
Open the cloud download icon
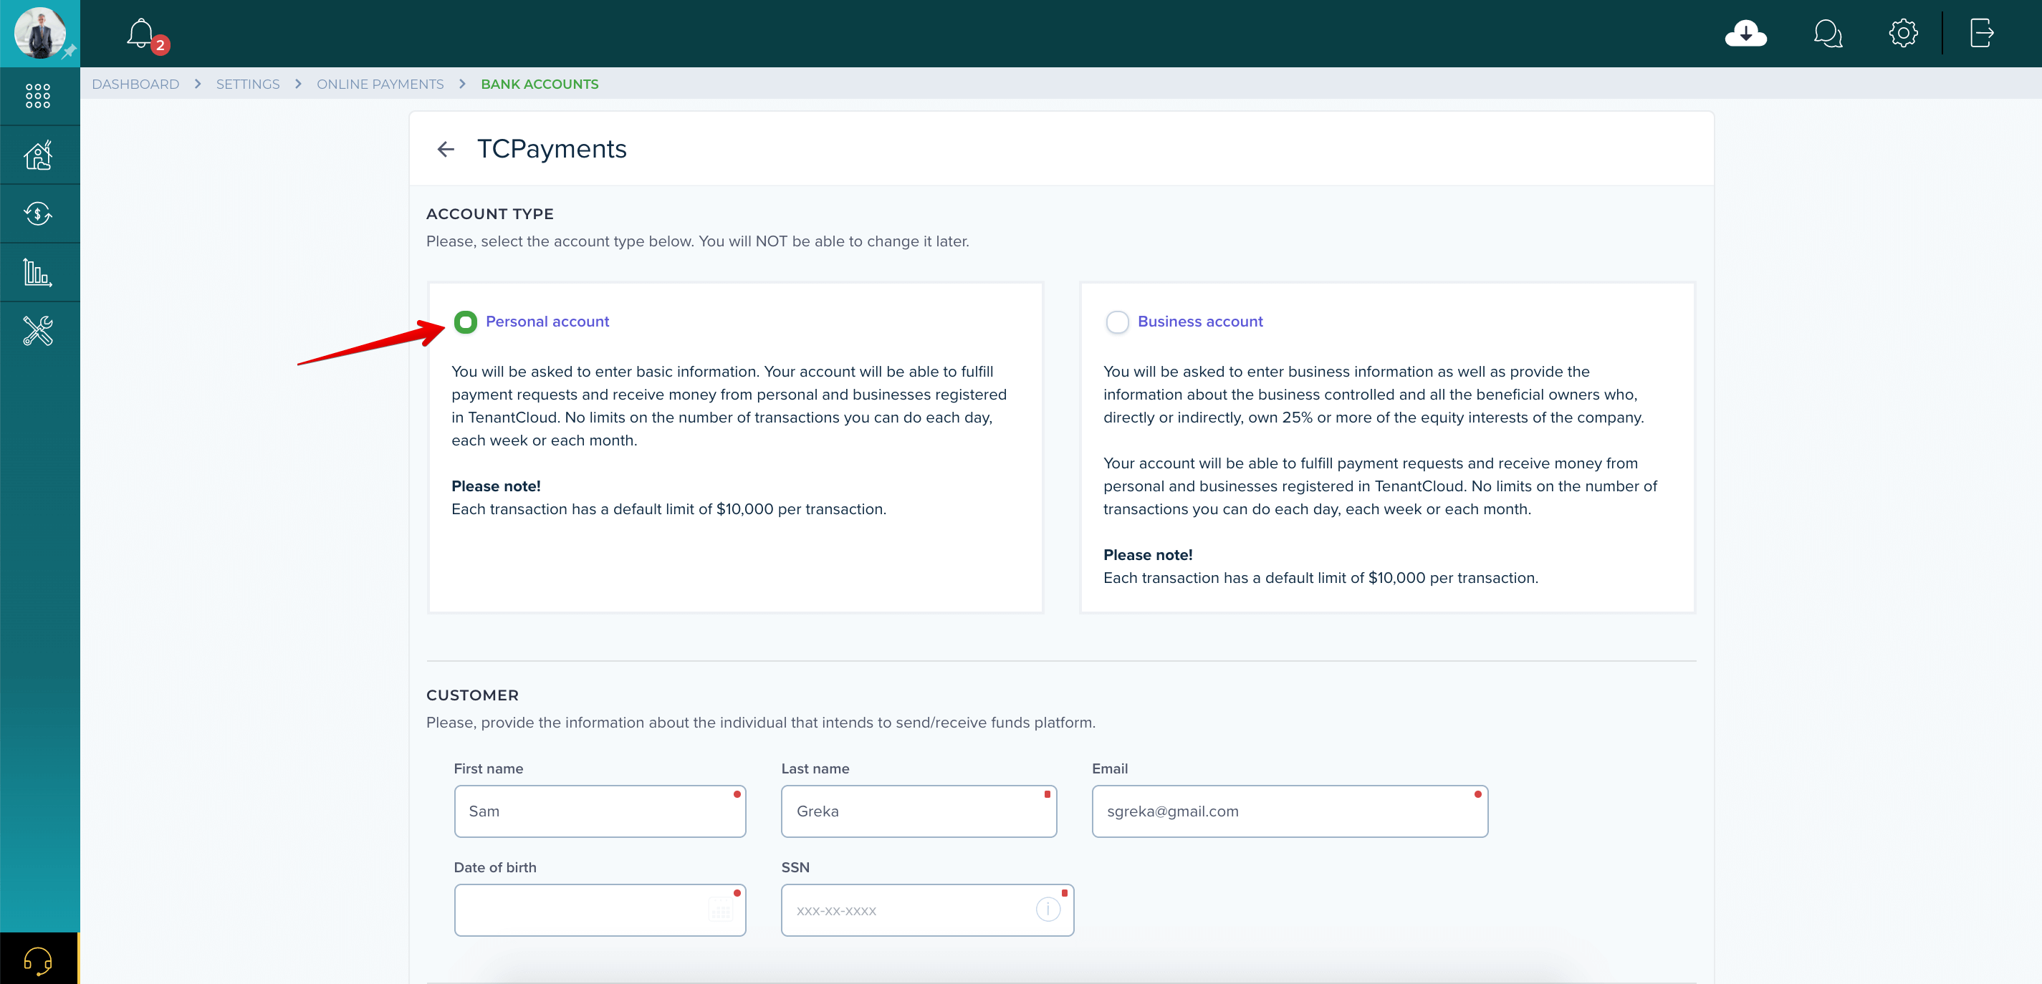tap(1745, 33)
